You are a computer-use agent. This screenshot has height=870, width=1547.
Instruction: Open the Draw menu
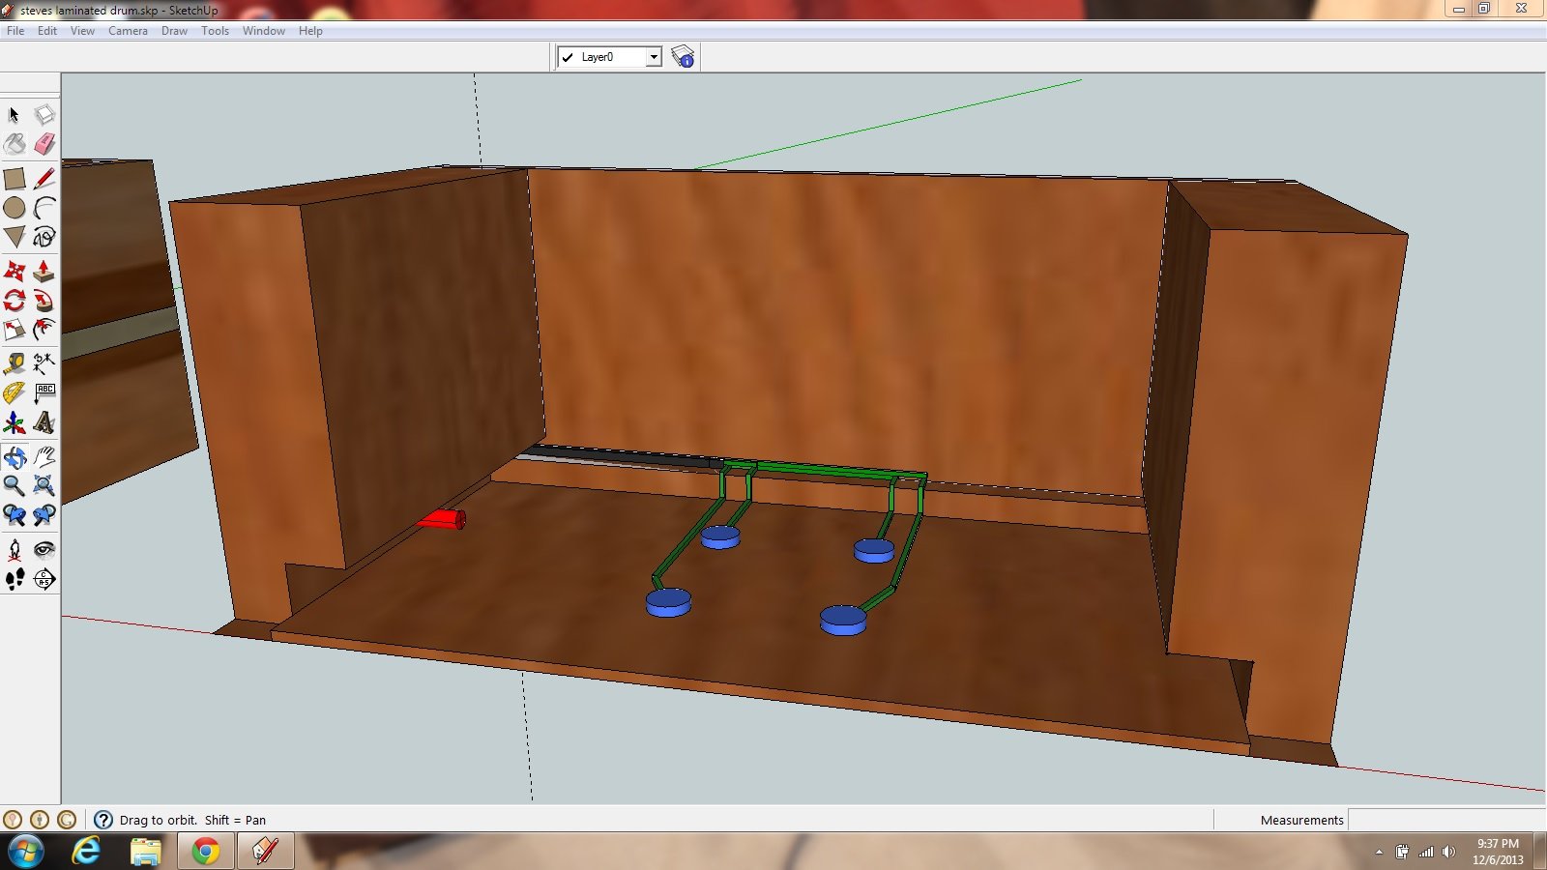pyautogui.click(x=174, y=31)
